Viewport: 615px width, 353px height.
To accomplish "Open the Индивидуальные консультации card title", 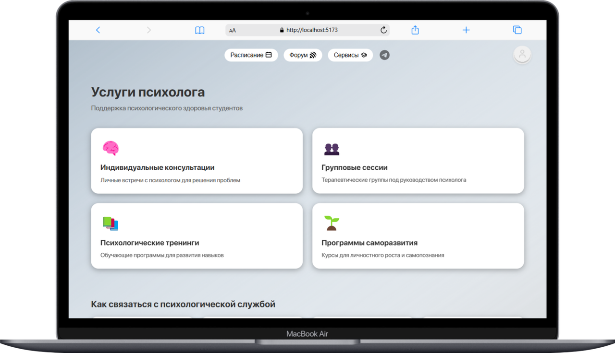I will pos(158,167).
